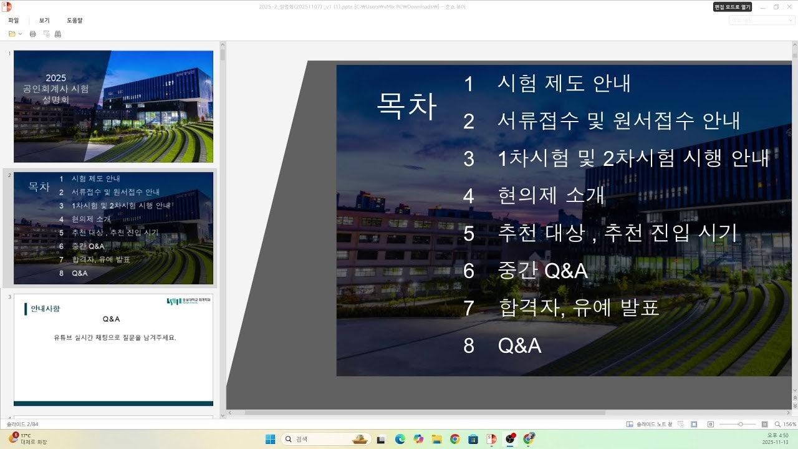This screenshot has height=449, width=798.
Task: Click the binoculars find icon
Action: click(58, 34)
